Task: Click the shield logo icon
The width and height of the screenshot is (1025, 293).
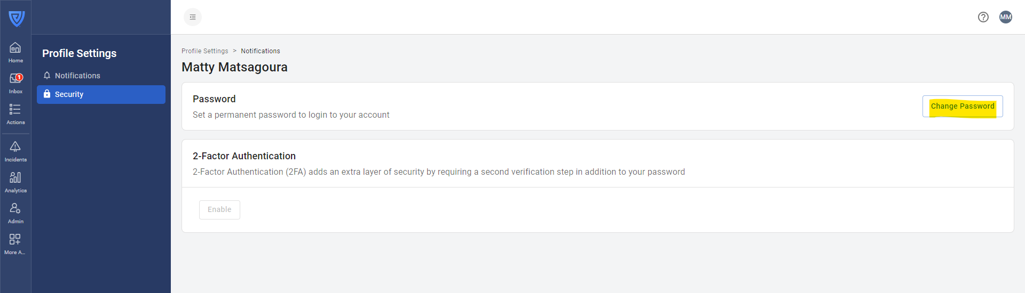Action: [17, 19]
